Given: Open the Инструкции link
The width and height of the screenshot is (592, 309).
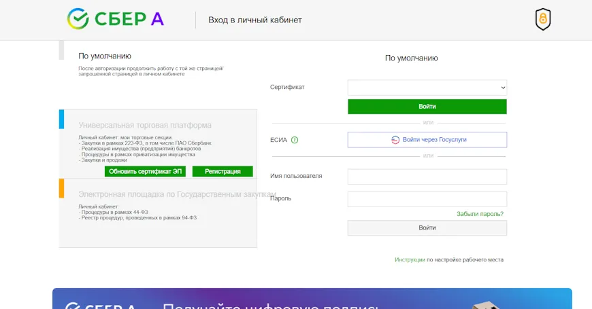Looking at the screenshot, I should click(x=410, y=259).
